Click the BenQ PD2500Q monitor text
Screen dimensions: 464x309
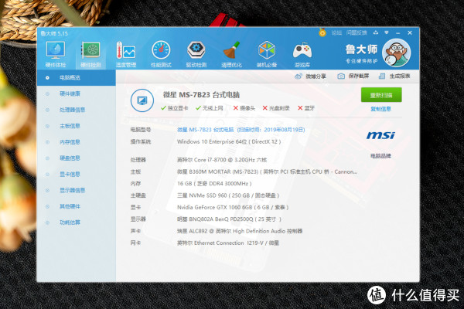pyautogui.click(x=229, y=219)
